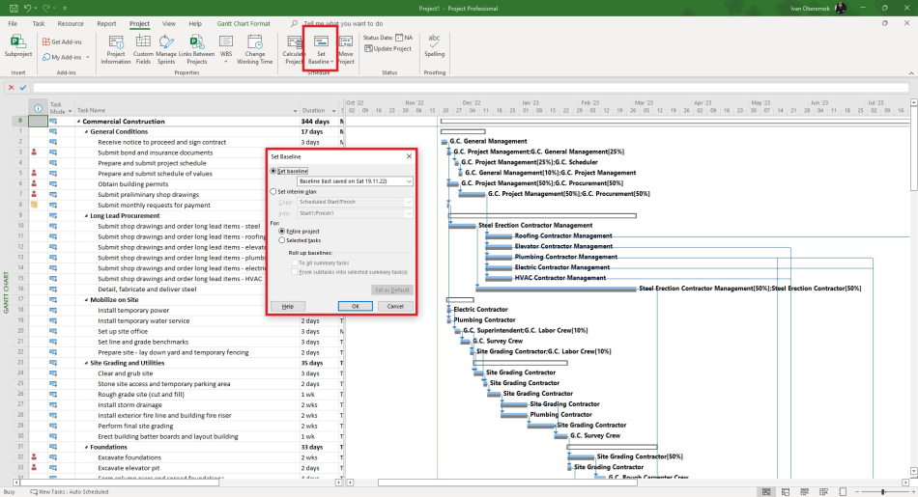This screenshot has width=918, height=497.
Task: Switch to the View tab
Action: (x=168, y=23)
